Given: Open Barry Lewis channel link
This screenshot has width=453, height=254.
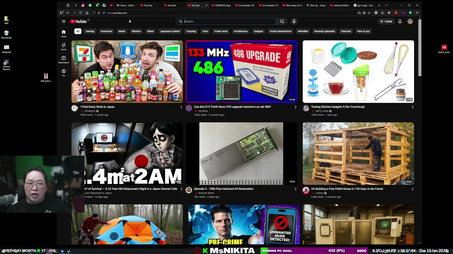Looking at the screenshot, I should coord(322,111).
